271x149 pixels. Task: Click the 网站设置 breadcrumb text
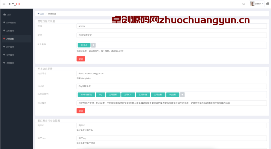tap(52, 14)
